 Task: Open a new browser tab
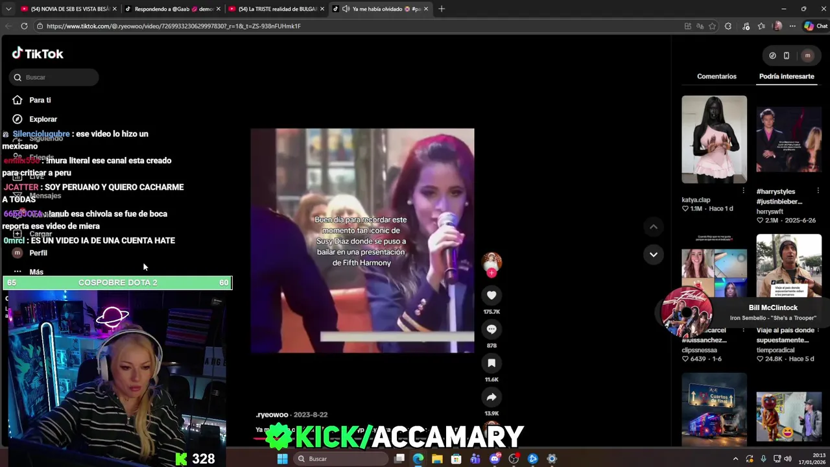[442, 9]
